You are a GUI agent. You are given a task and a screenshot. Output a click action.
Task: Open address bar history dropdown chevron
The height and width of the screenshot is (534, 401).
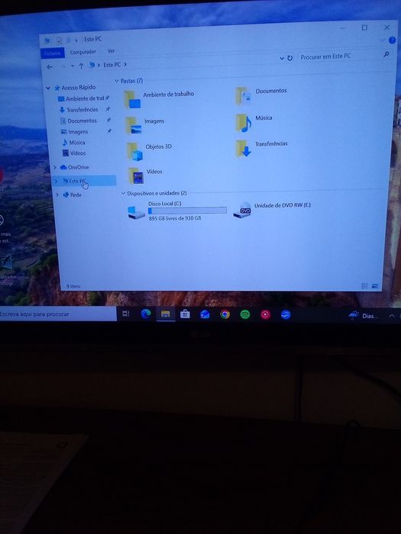click(x=282, y=59)
